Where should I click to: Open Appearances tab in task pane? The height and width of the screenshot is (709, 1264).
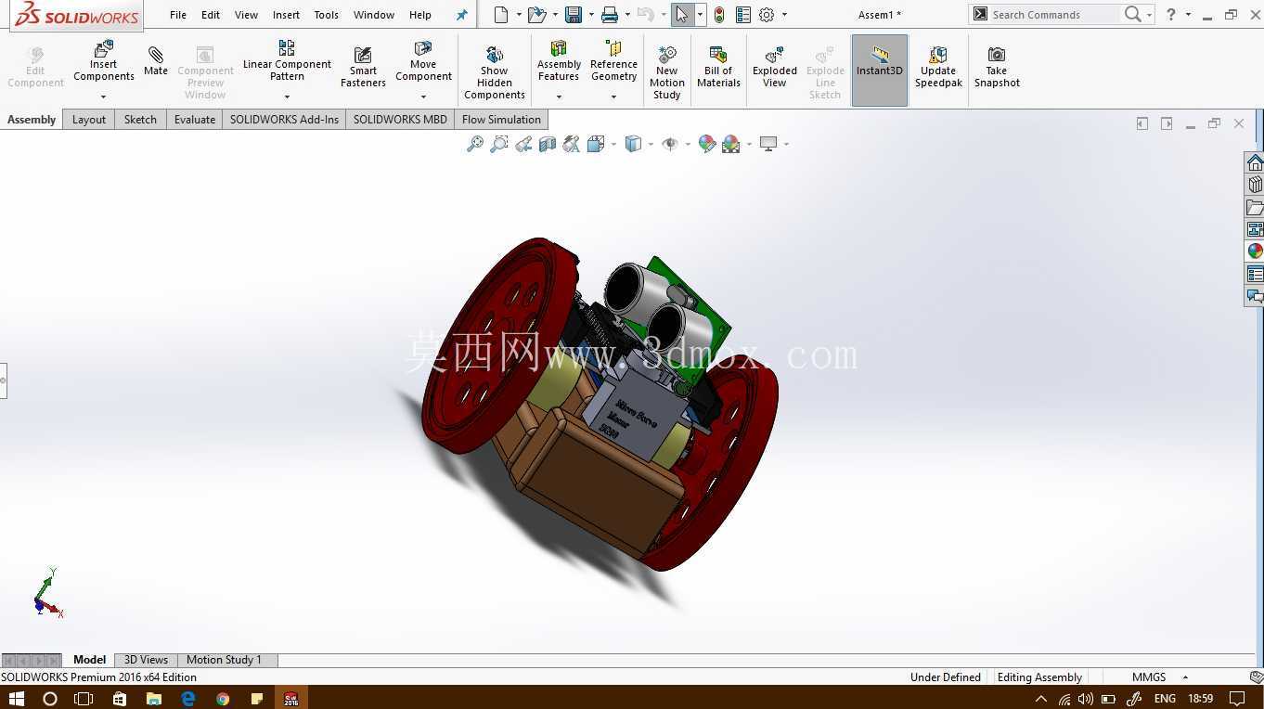point(1255,251)
